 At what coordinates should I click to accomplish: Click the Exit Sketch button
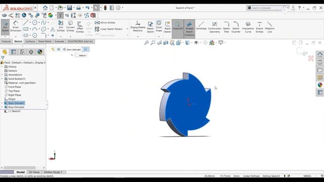(x=5, y=26)
